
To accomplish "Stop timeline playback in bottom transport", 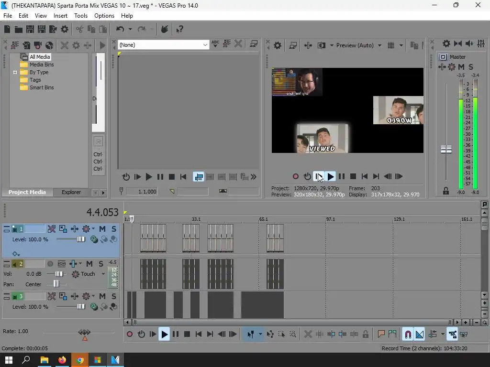I will 187,335.
